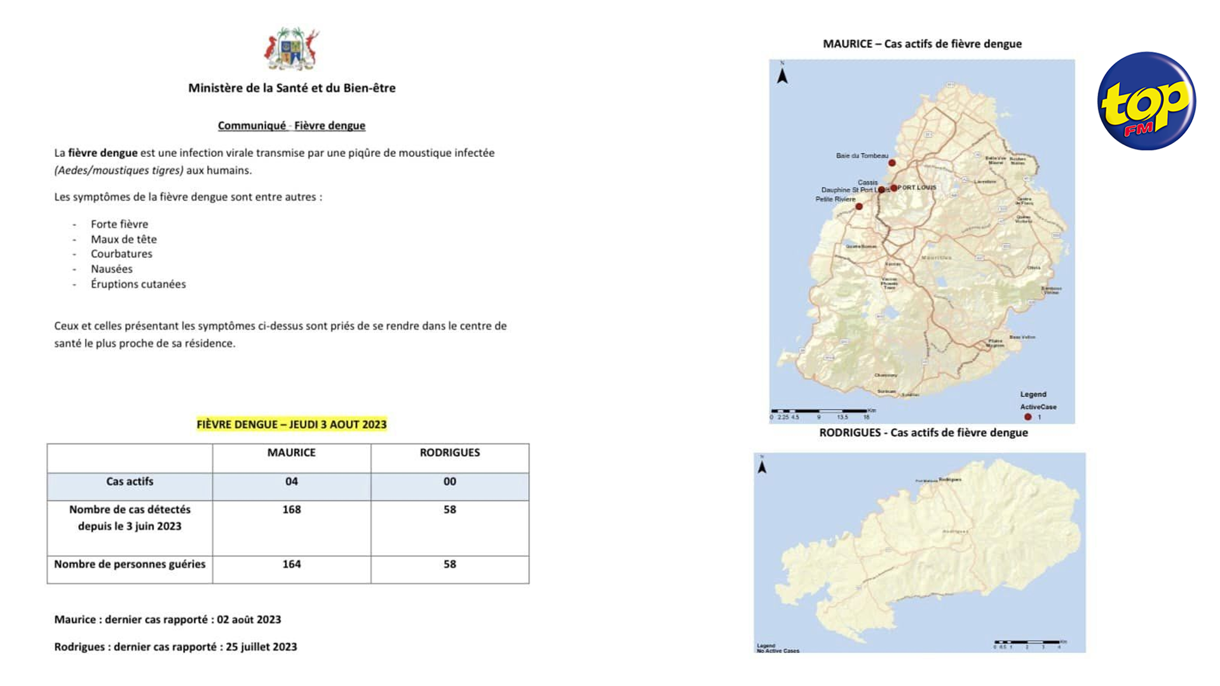Click Rodrigues detected cases value 58

point(450,509)
